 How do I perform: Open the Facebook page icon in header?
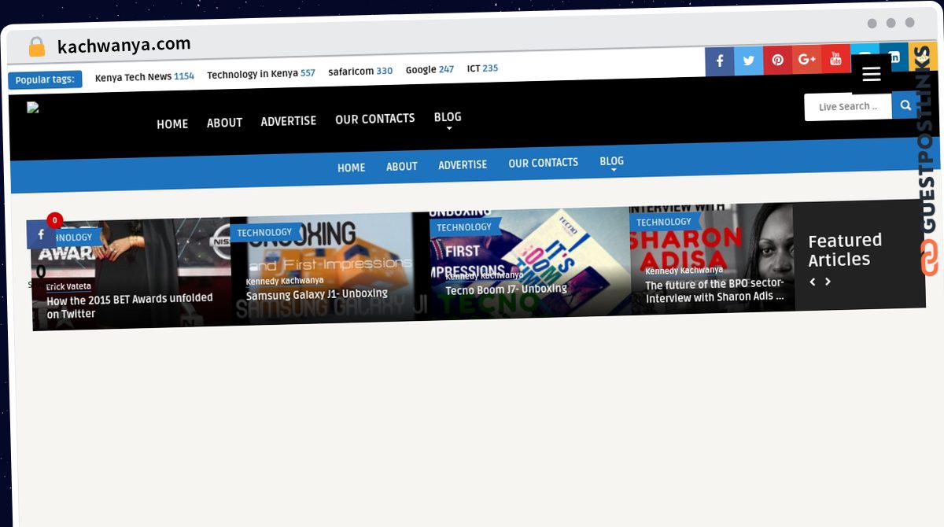coord(719,61)
